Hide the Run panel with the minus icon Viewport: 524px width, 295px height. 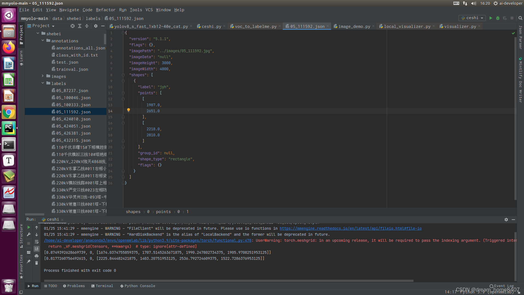(x=513, y=220)
